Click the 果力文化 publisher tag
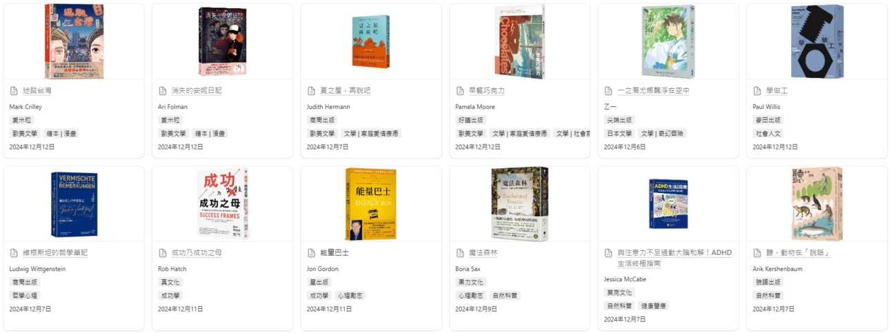The width and height of the screenshot is (891, 333). pyautogui.click(x=470, y=282)
